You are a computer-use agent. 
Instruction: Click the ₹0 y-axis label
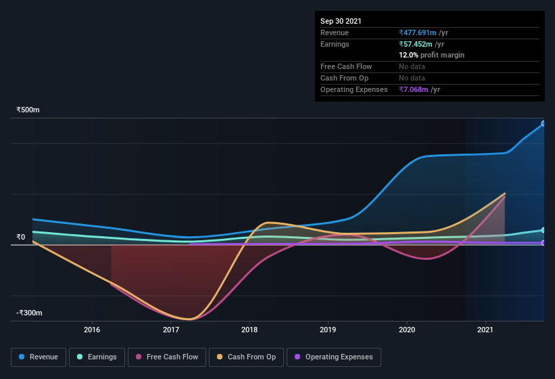click(21, 237)
